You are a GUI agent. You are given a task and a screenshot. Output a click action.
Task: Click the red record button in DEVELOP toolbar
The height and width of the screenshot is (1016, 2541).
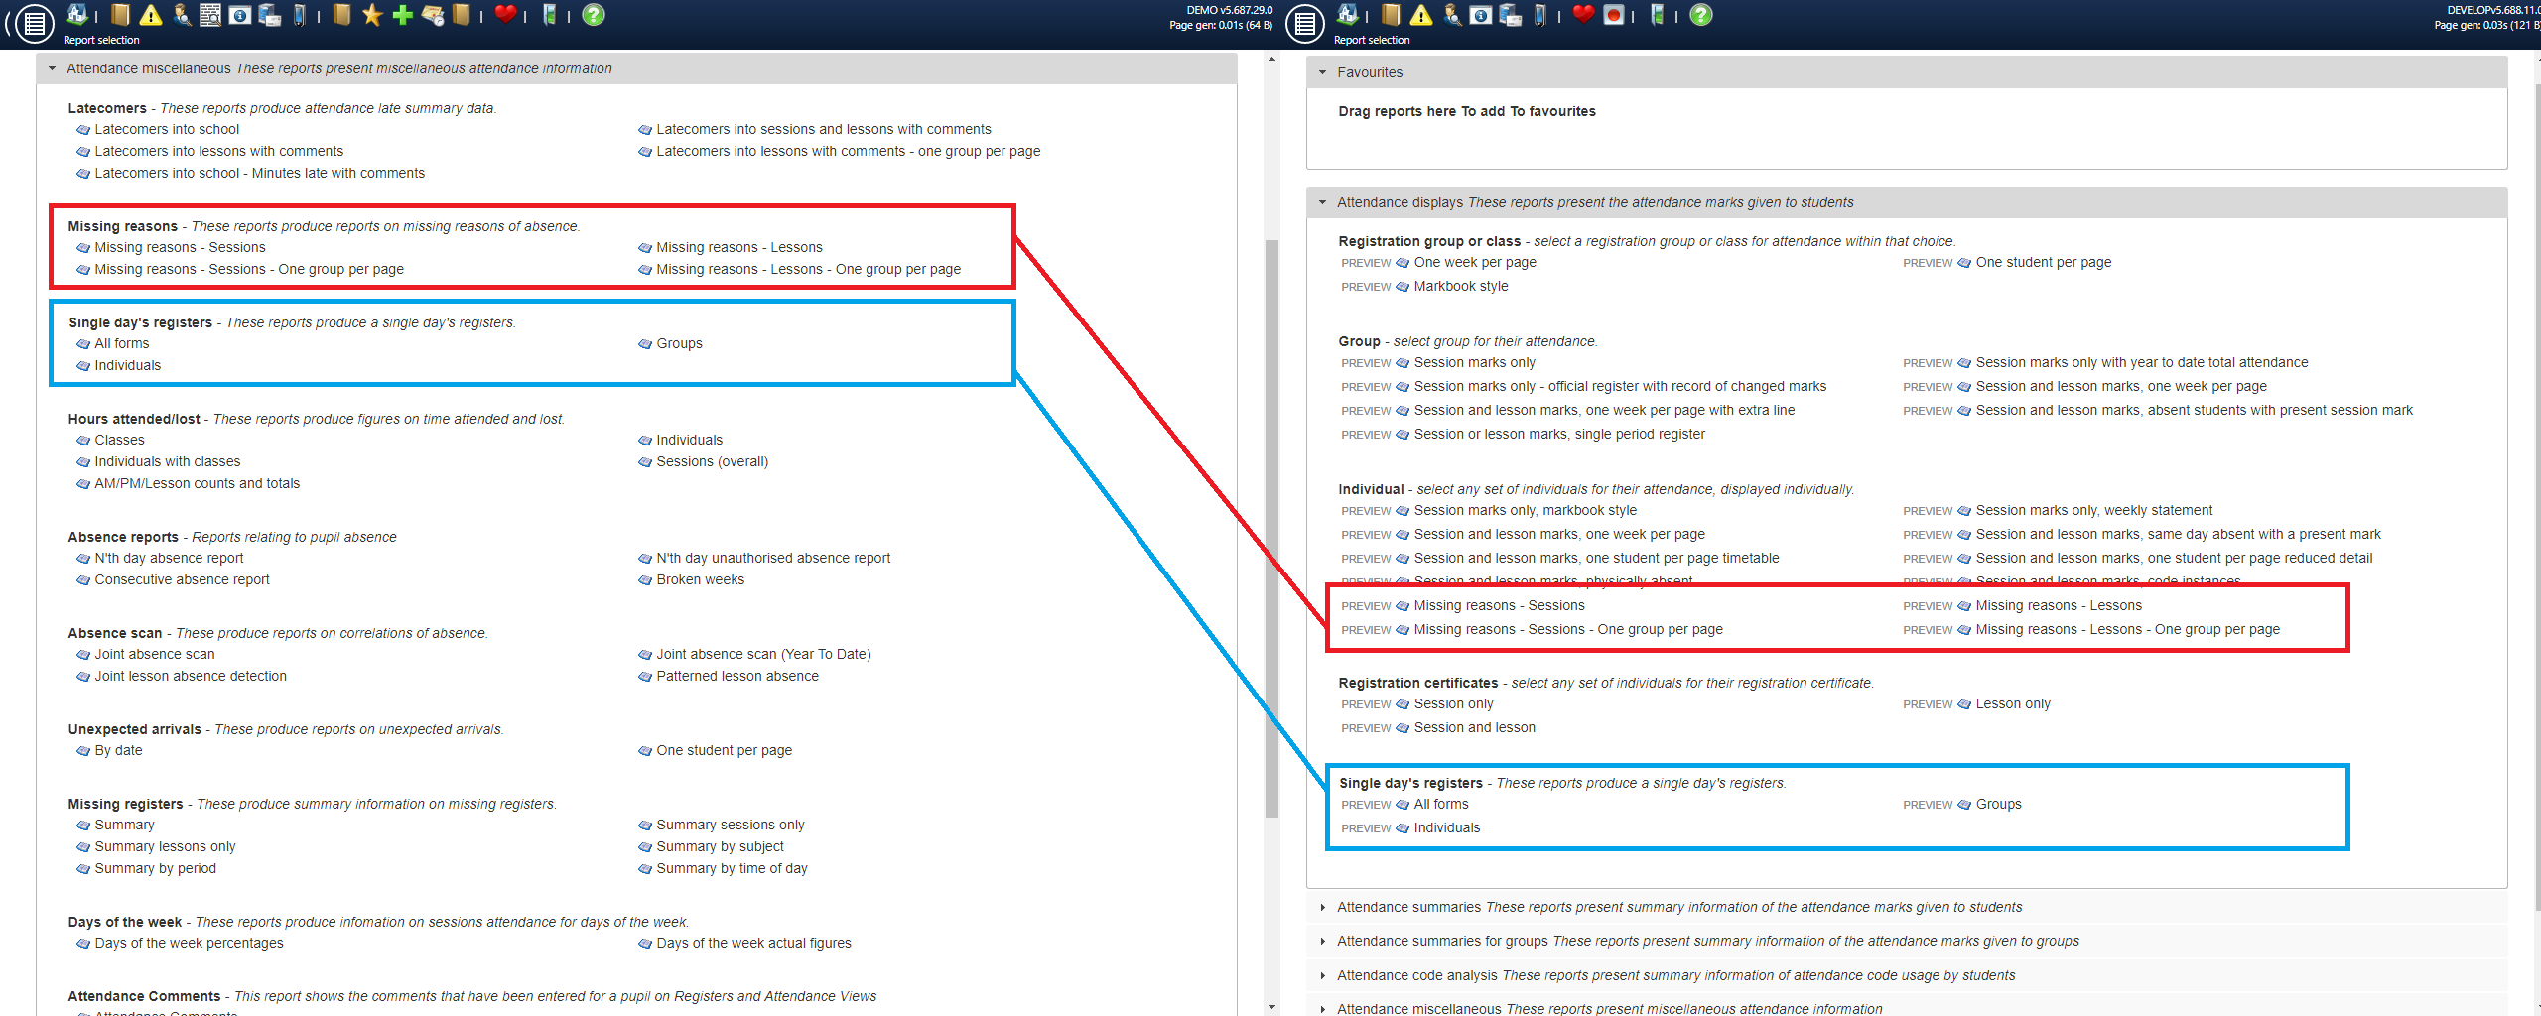(1614, 15)
